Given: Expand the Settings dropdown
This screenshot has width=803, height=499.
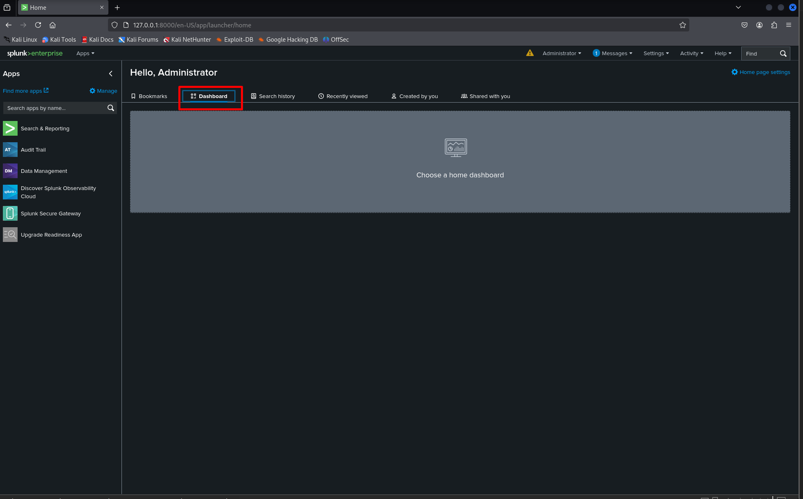Looking at the screenshot, I should point(656,53).
